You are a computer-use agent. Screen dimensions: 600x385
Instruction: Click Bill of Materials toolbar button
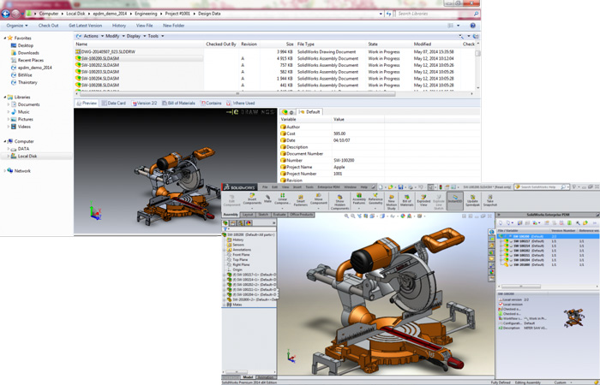pos(406,200)
